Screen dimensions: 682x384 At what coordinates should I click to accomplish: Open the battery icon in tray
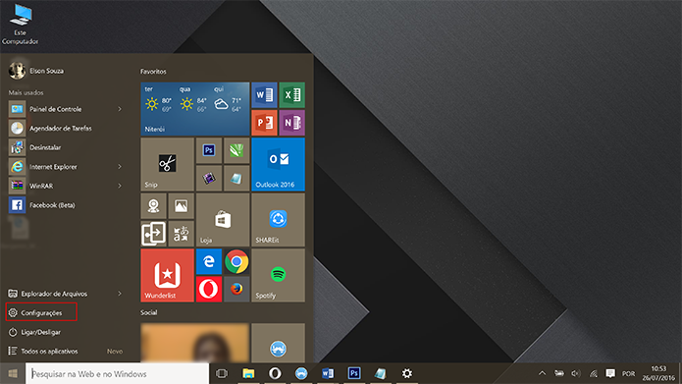click(x=559, y=373)
